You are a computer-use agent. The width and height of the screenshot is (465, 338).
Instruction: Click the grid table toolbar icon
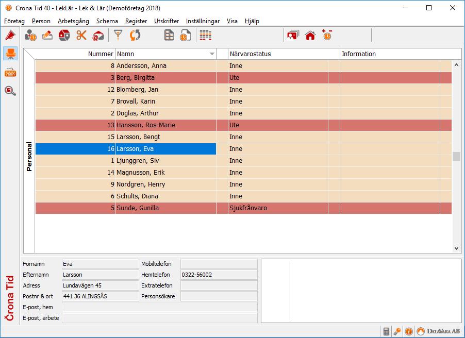pos(169,35)
